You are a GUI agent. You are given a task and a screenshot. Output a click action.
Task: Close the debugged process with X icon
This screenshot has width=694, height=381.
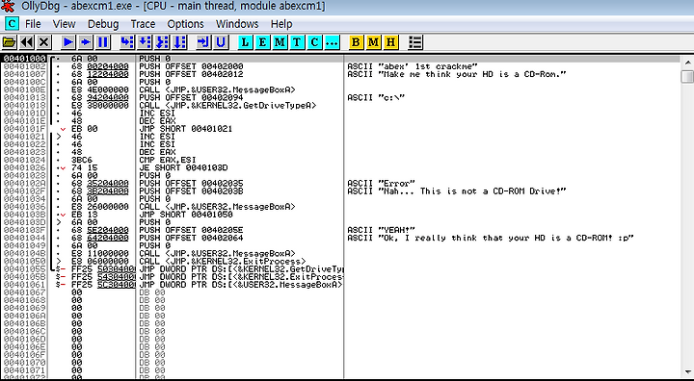43,42
